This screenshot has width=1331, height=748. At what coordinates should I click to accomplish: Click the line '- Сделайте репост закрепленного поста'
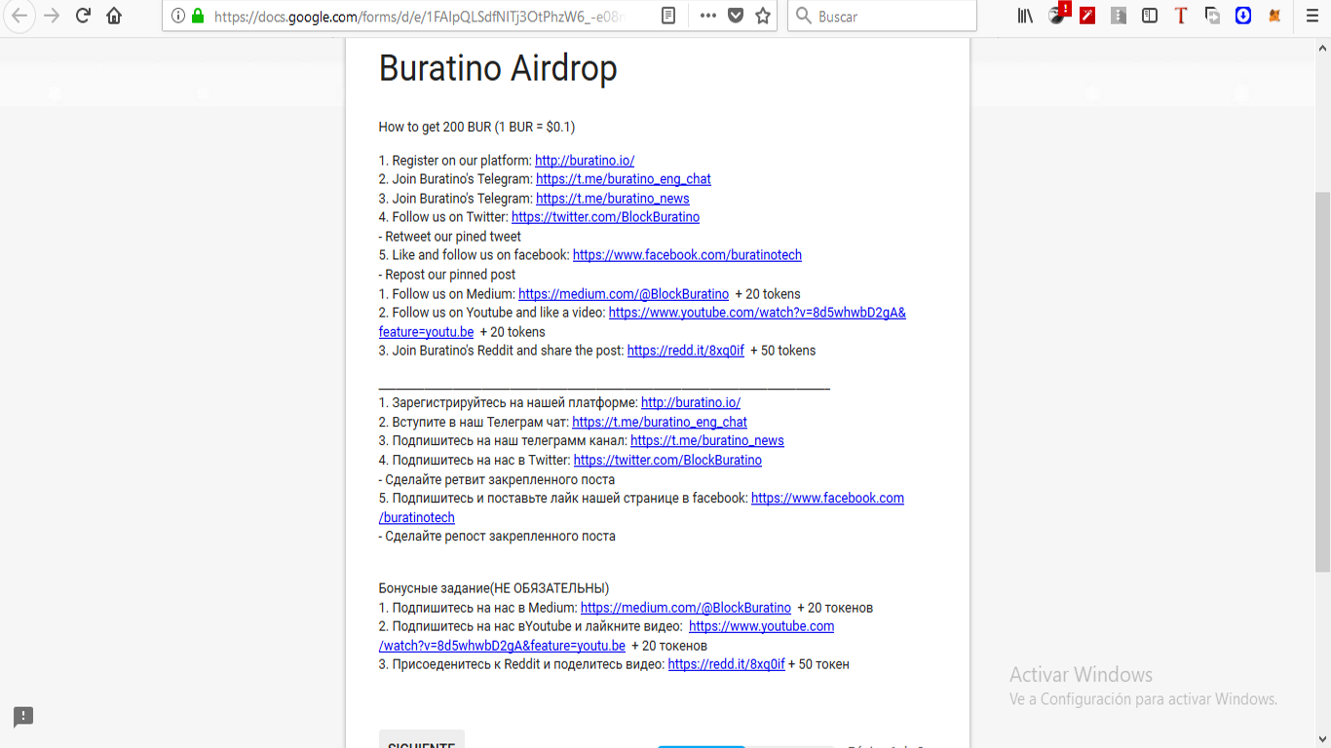coord(497,536)
